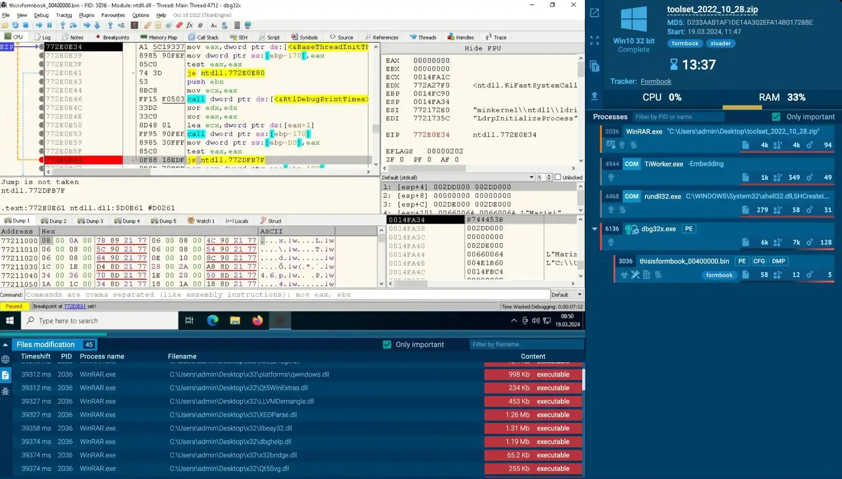The height and width of the screenshot is (479, 842).
Task: Click the fullscreen expand icon
Action: pos(594,40)
